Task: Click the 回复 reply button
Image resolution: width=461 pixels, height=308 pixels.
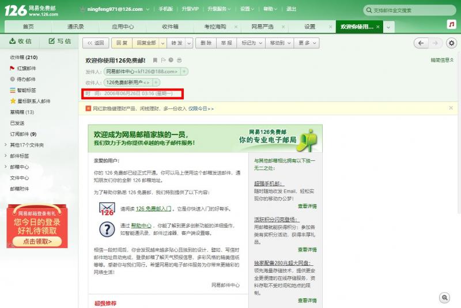Action: pyautogui.click(x=122, y=43)
